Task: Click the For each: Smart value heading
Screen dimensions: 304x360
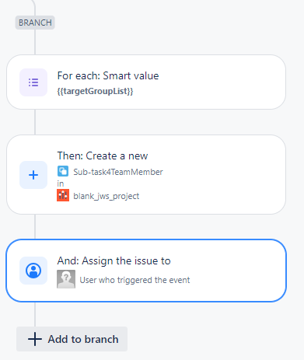Action: (108, 76)
